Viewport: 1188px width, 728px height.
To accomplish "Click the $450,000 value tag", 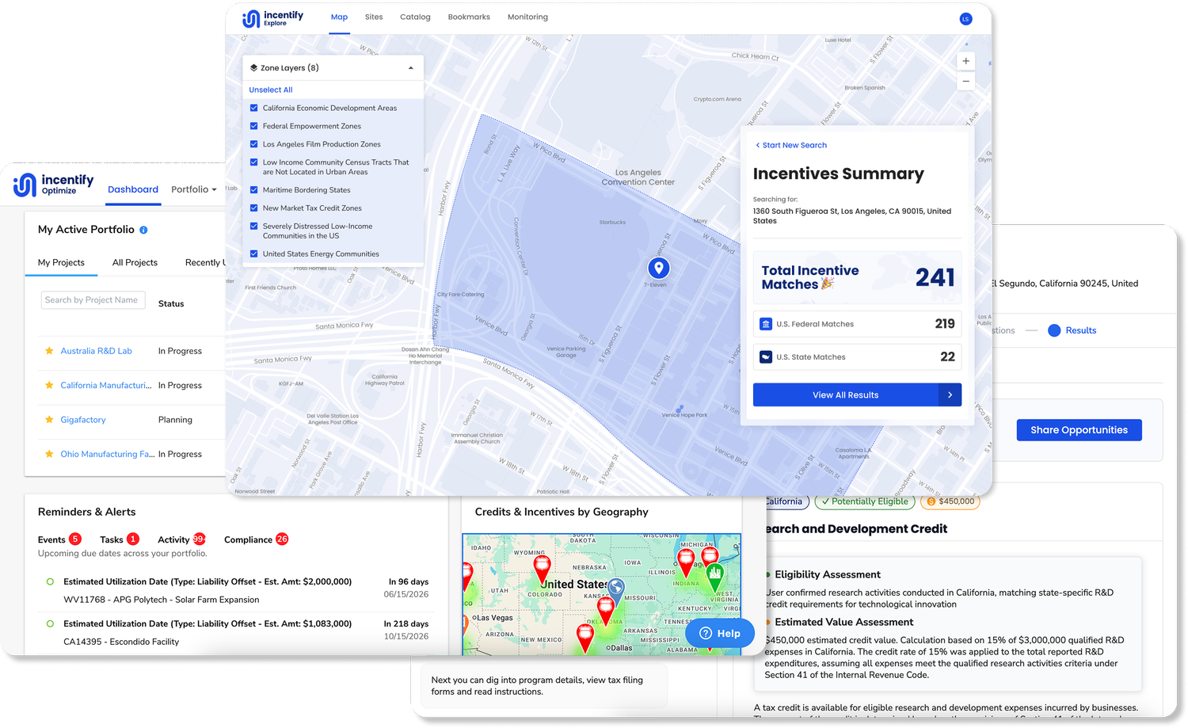I will (x=950, y=501).
